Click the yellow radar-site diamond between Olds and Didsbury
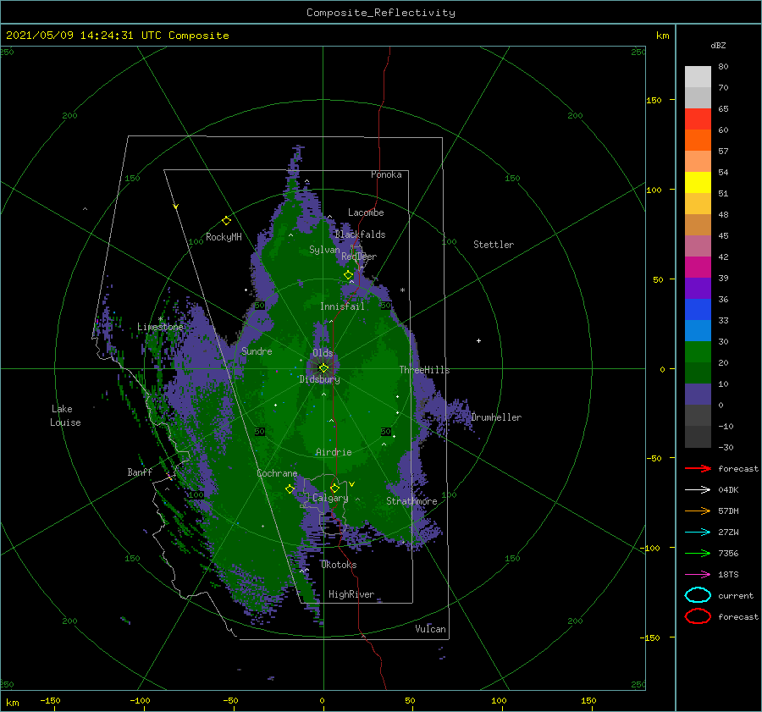This screenshot has height=712, width=762. (x=323, y=368)
